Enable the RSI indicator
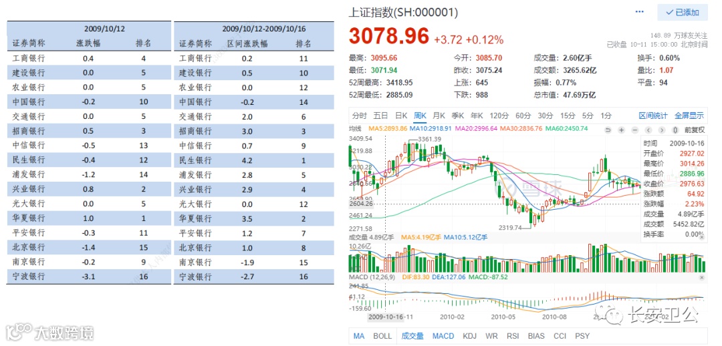Screen dimensions: 722x346 pos(513,337)
